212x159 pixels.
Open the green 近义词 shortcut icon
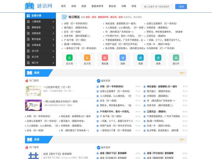69,58
